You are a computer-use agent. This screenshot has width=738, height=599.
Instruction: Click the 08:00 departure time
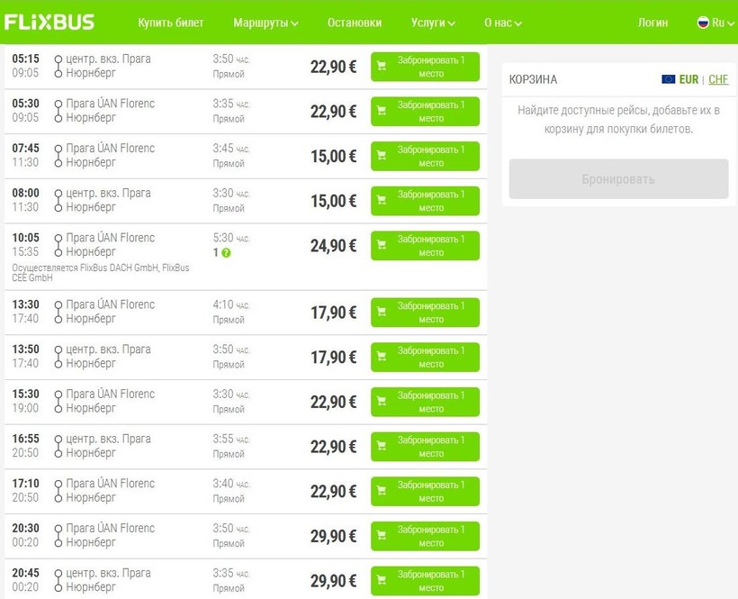pos(25,193)
